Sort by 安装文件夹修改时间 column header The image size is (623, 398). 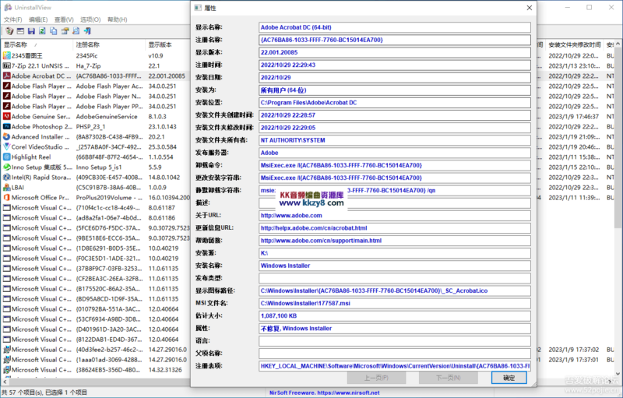tap(574, 44)
